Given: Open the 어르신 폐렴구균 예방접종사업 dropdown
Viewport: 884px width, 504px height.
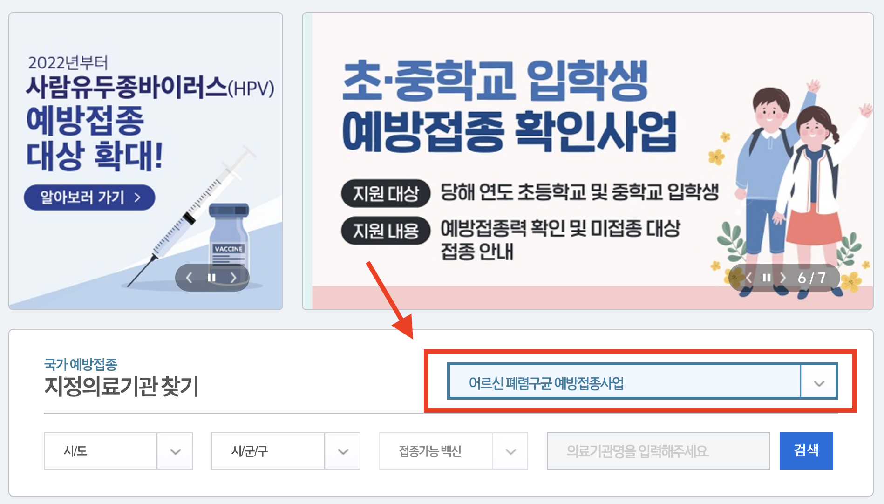Looking at the screenshot, I should (642, 381).
